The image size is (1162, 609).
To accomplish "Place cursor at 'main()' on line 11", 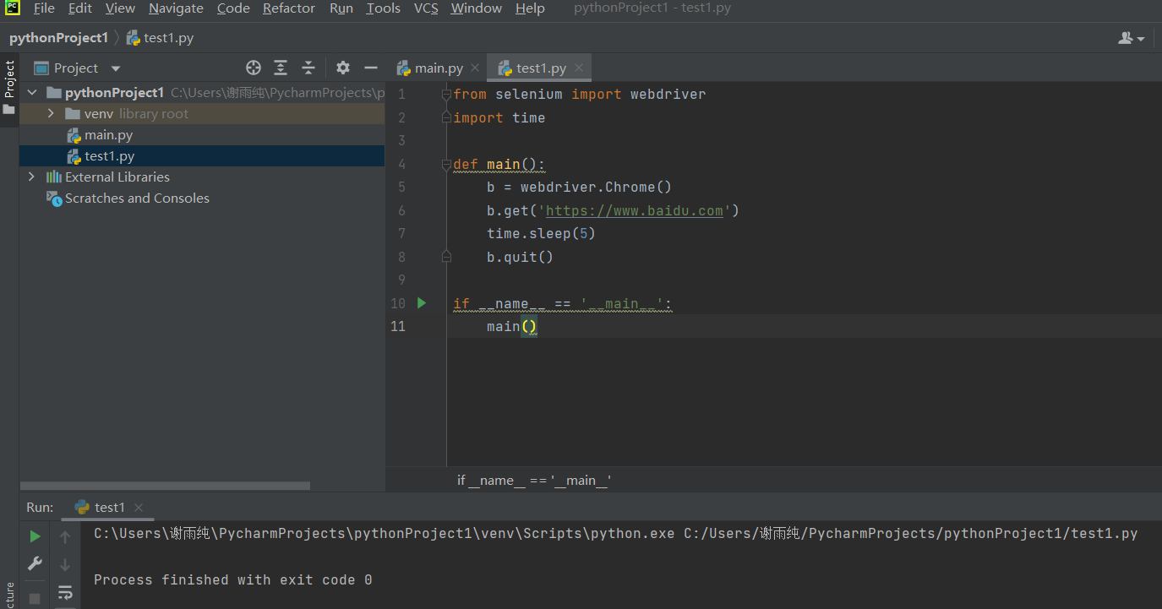I will coord(512,326).
